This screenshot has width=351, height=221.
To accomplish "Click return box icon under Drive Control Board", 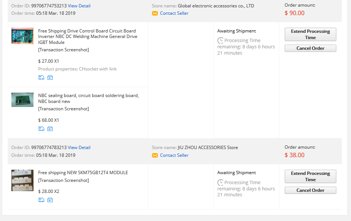I will click(50, 77).
